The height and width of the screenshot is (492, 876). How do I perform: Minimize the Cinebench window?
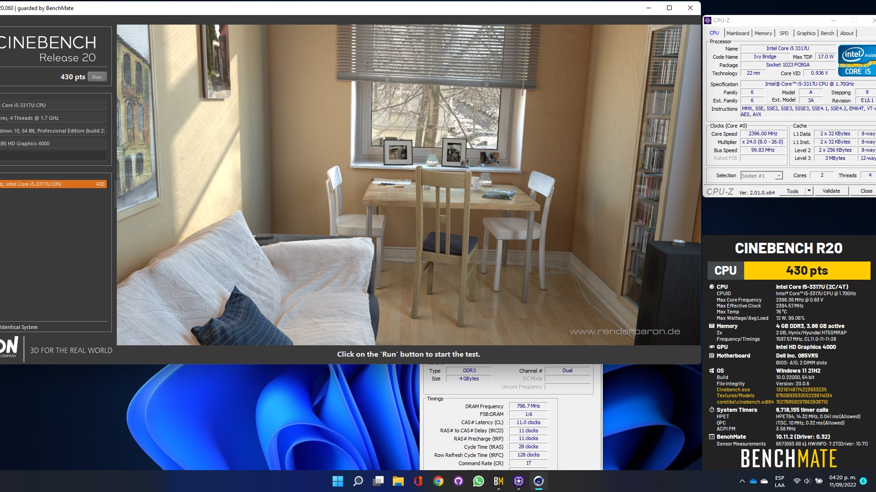tap(649, 8)
